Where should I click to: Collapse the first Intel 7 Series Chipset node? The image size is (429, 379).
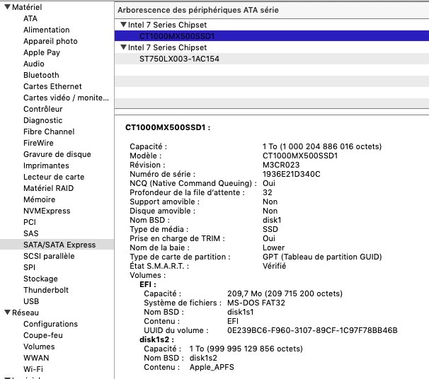pyautogui.click(x=123, y=25)
